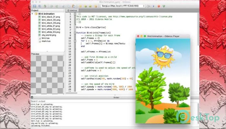The height and width of the screenshot is (129, 226).
Task: Collapse the comment block fold at line 1
Action: click(x=75, y=14)
